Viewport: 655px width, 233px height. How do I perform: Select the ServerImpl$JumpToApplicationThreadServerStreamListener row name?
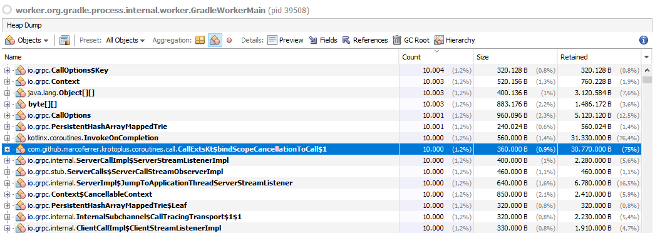pos(160,183)
